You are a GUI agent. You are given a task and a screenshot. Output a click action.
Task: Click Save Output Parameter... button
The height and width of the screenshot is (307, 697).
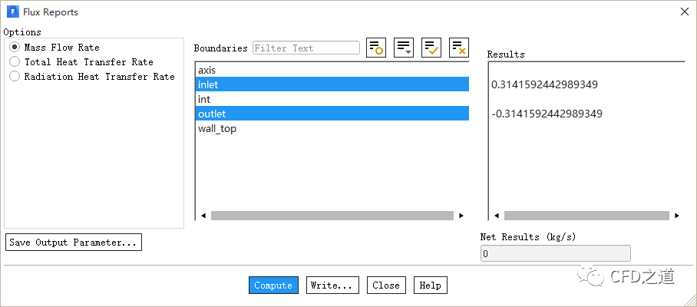pos(74,243)
